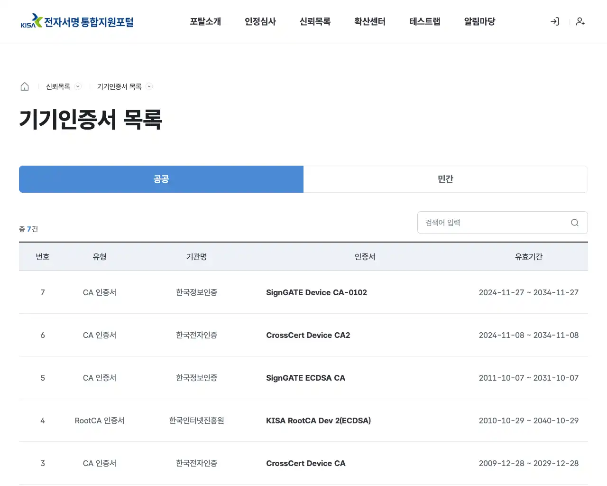This screenshot has height=486, width=607.
Task: Open SignGATE ECDSA CA certificate
Action: [306, 378]
